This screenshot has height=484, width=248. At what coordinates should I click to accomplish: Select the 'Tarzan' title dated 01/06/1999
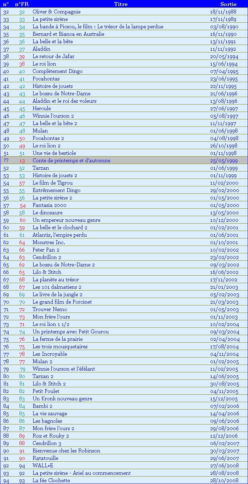pos(41,168)
